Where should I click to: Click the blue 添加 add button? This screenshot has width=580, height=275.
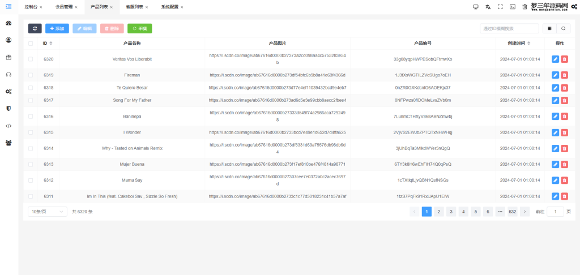57,28
